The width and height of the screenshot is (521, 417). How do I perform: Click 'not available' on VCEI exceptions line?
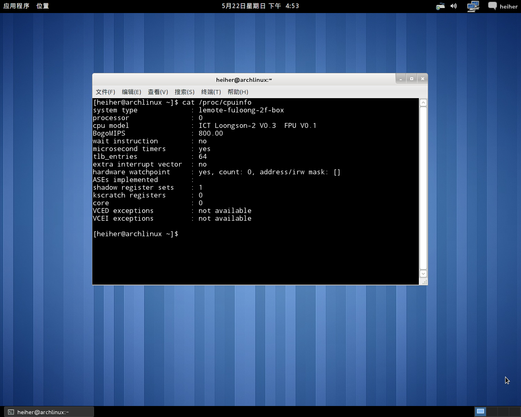(225, 218)
